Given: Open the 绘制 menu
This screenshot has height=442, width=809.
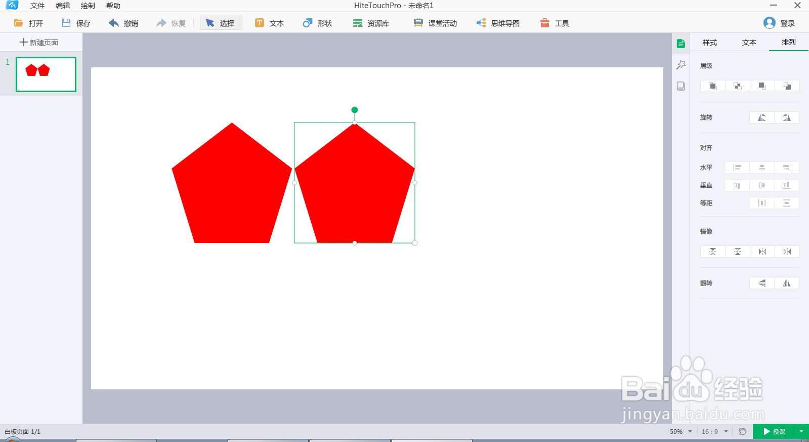Looking at the screenshot, I should click(88, 6).
